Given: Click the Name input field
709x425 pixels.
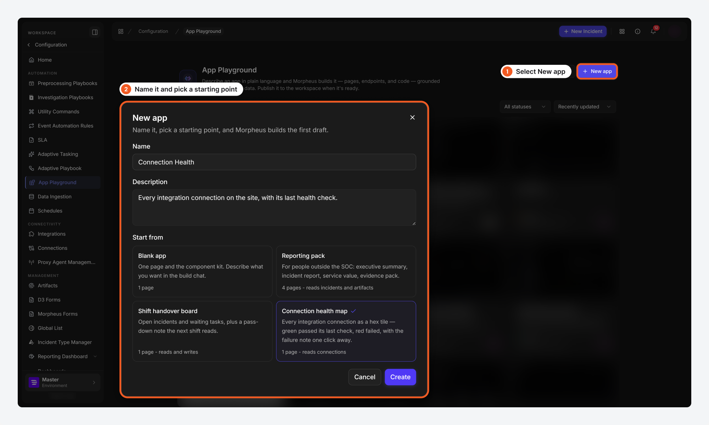Looking at the screenshot, I should tap(274, 162).
